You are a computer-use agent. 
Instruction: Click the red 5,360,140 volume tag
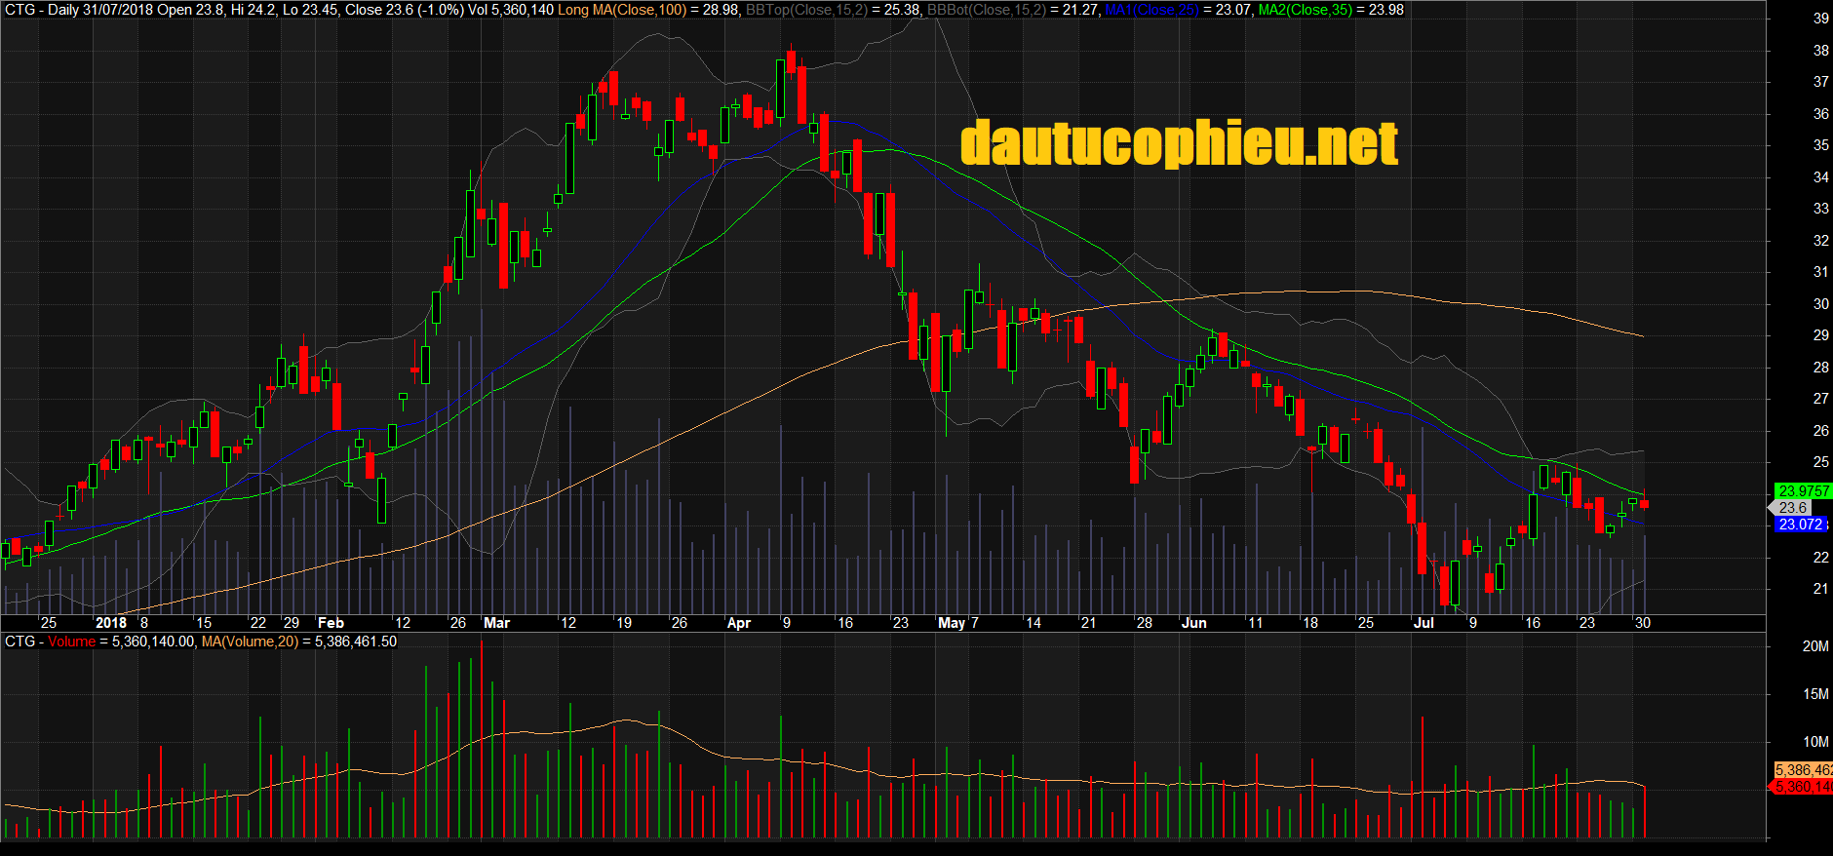tap(1803, 787)
